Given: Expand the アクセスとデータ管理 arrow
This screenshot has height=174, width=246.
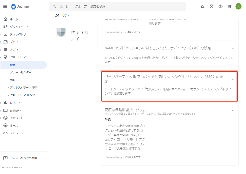Looking at the screenshot, I should click(8, 88).
